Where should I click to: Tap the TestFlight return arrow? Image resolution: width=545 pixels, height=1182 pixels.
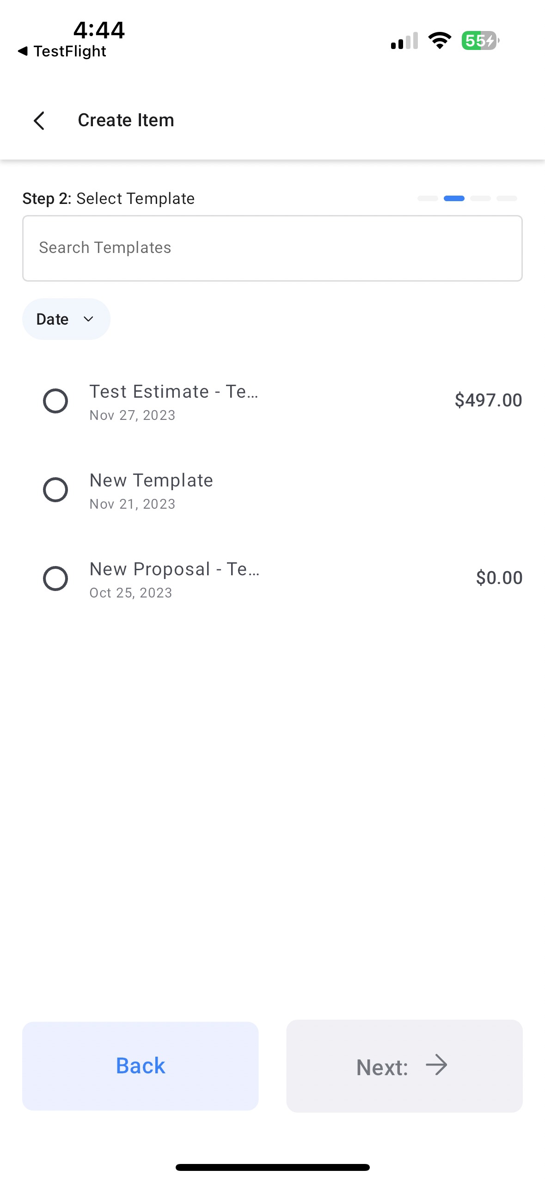[23, 51]
